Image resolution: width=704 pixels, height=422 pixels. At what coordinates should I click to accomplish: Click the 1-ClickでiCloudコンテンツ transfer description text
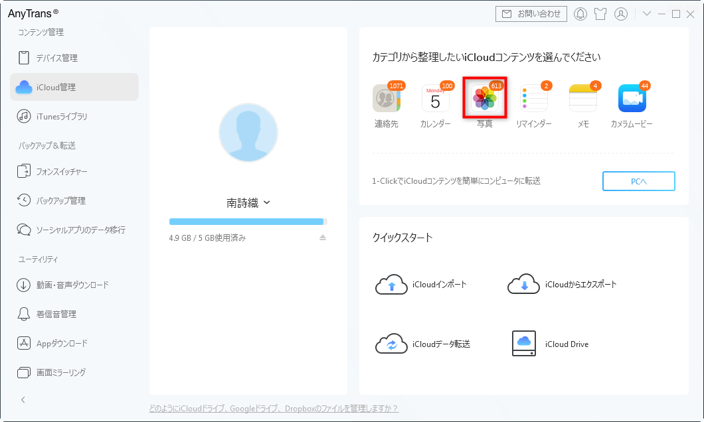[456, 180]
